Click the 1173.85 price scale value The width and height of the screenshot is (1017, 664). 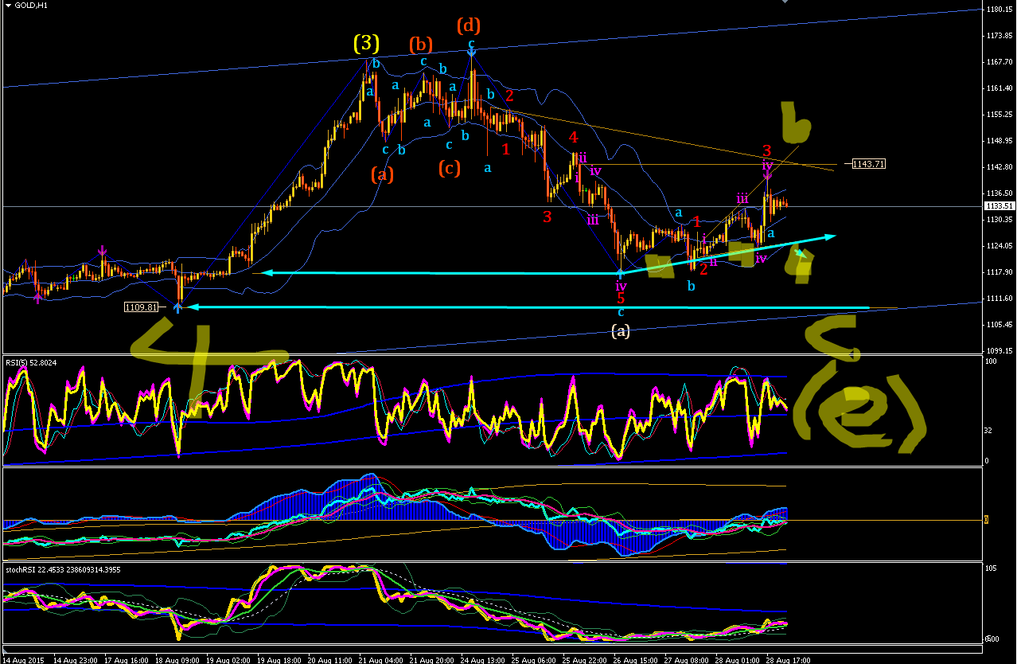pyautogui.click(x=998, y=36)
